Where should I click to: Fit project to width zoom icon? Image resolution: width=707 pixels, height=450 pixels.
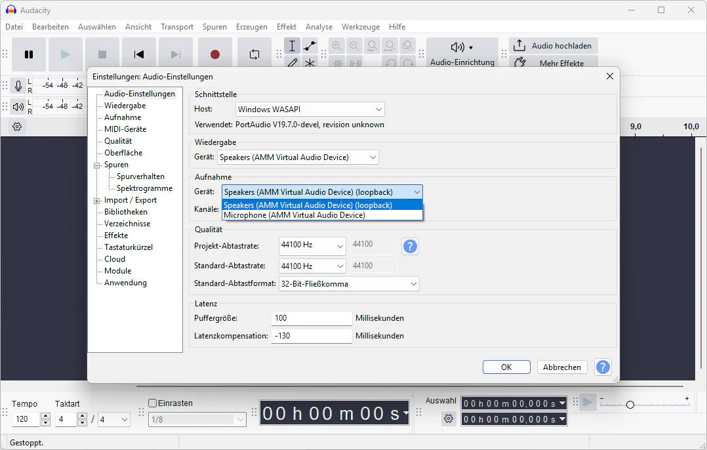390,46
